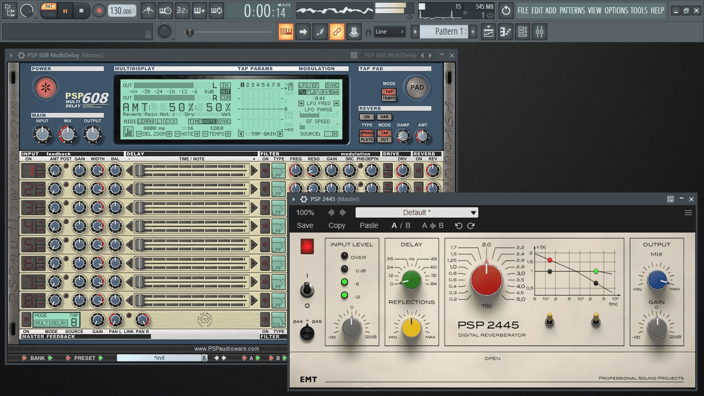Open the EDIT menu
704x396 pixels.
click(537, 10)
